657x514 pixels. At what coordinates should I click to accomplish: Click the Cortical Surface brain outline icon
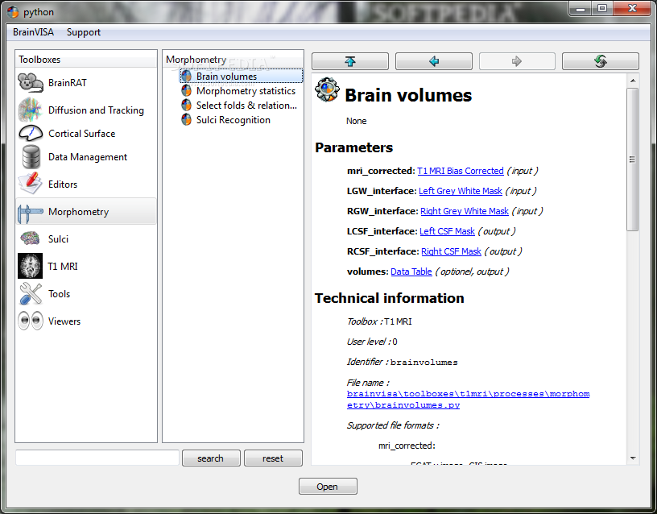(31, 133)
